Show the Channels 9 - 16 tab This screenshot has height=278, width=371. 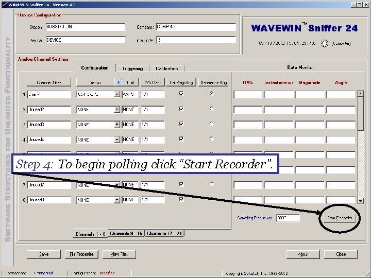[126, 233]
